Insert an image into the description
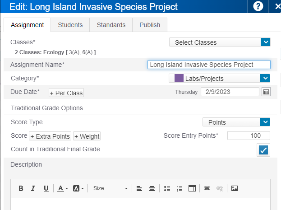The image size is (281, 210). 234,188
